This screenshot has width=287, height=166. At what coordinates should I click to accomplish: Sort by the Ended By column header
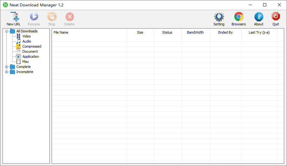[x=226, y=32]
